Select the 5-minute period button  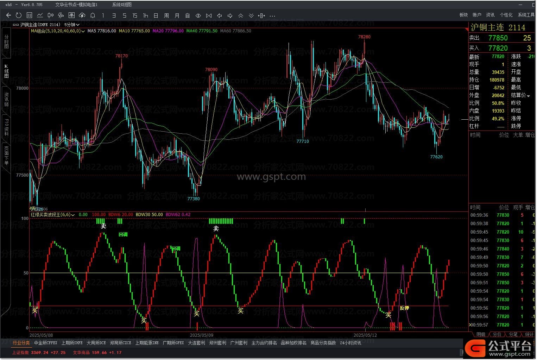click(124, 15)
